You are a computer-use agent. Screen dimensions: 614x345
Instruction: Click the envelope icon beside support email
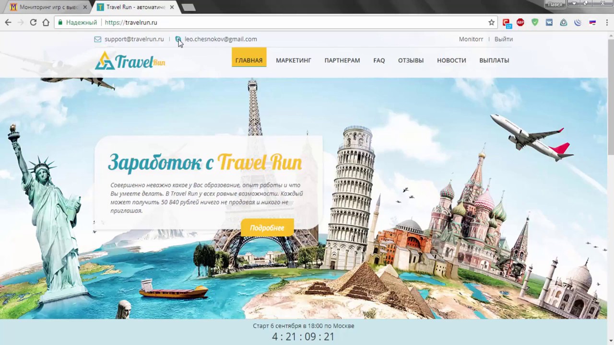[98, 39]
